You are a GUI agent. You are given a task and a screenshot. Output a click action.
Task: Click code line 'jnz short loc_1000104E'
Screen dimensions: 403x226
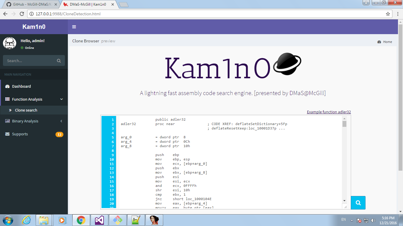(184, 199)
